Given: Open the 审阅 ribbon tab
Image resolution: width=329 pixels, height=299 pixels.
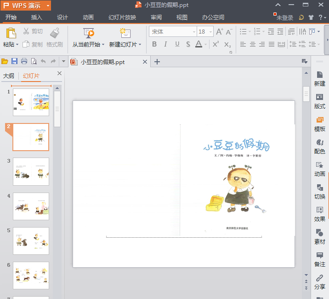Looking at the screenshot, I should coord(156,17).
